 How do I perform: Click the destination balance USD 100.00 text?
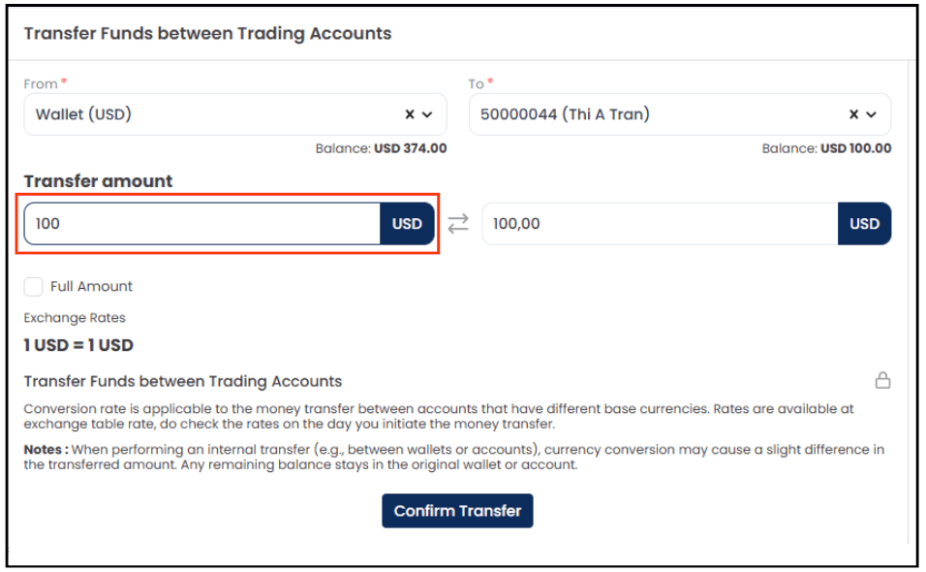point(855,148)
